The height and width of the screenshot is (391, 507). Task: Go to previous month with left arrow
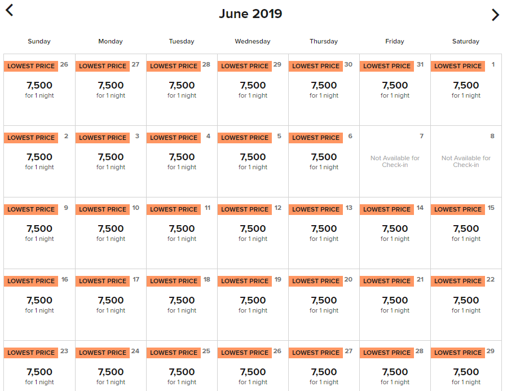(x=10, y=10)
